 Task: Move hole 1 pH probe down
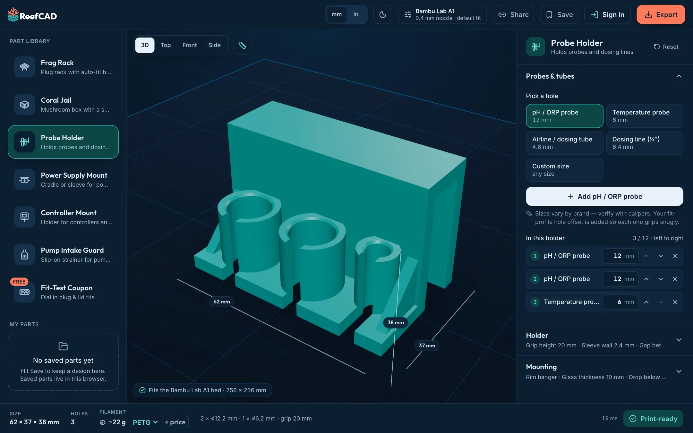661,256
